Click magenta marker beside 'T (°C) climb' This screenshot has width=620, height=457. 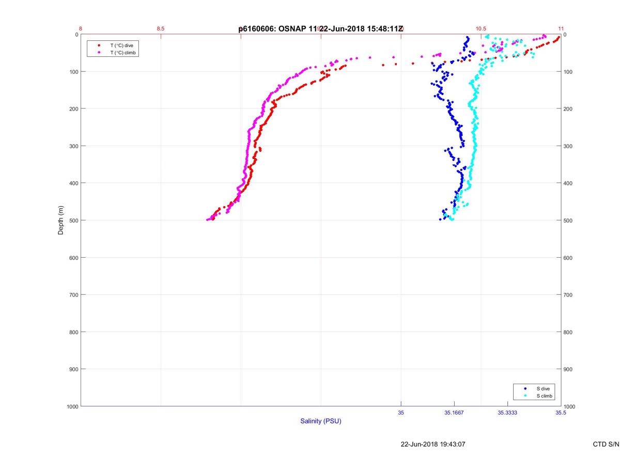pos(99,53)
